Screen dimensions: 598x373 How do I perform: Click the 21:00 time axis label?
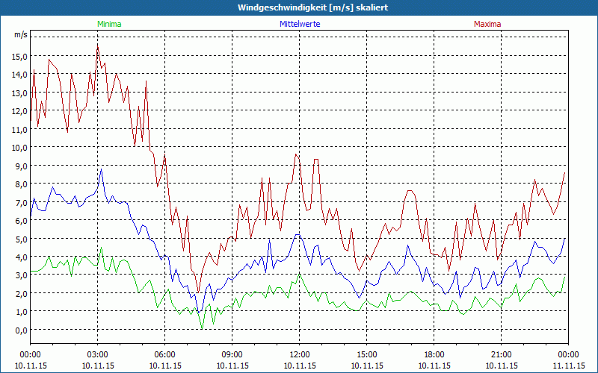(x=502, y=354)
